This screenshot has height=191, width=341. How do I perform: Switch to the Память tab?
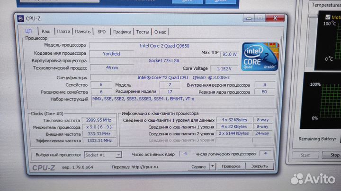point(82,32)
